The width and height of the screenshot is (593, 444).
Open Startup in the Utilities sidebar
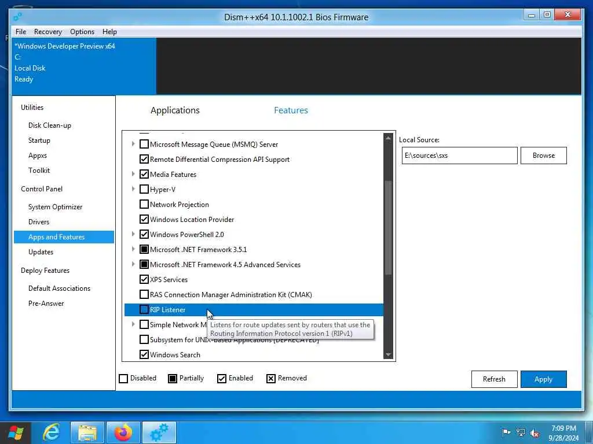(x=39, y=140)
